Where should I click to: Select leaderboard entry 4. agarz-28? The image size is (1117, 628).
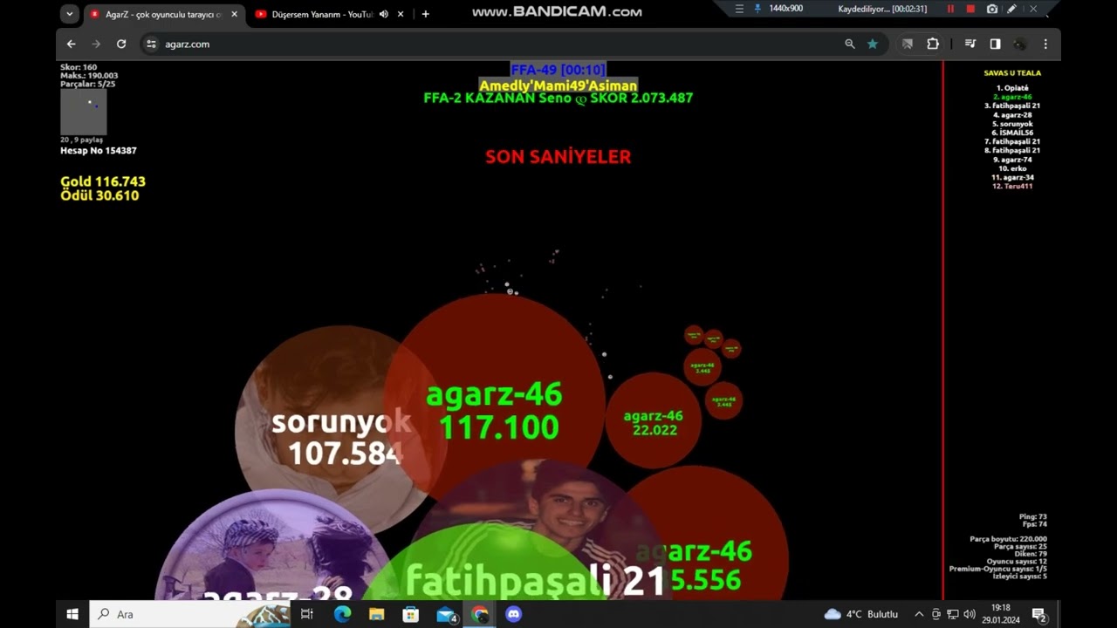pos(1012,115)
